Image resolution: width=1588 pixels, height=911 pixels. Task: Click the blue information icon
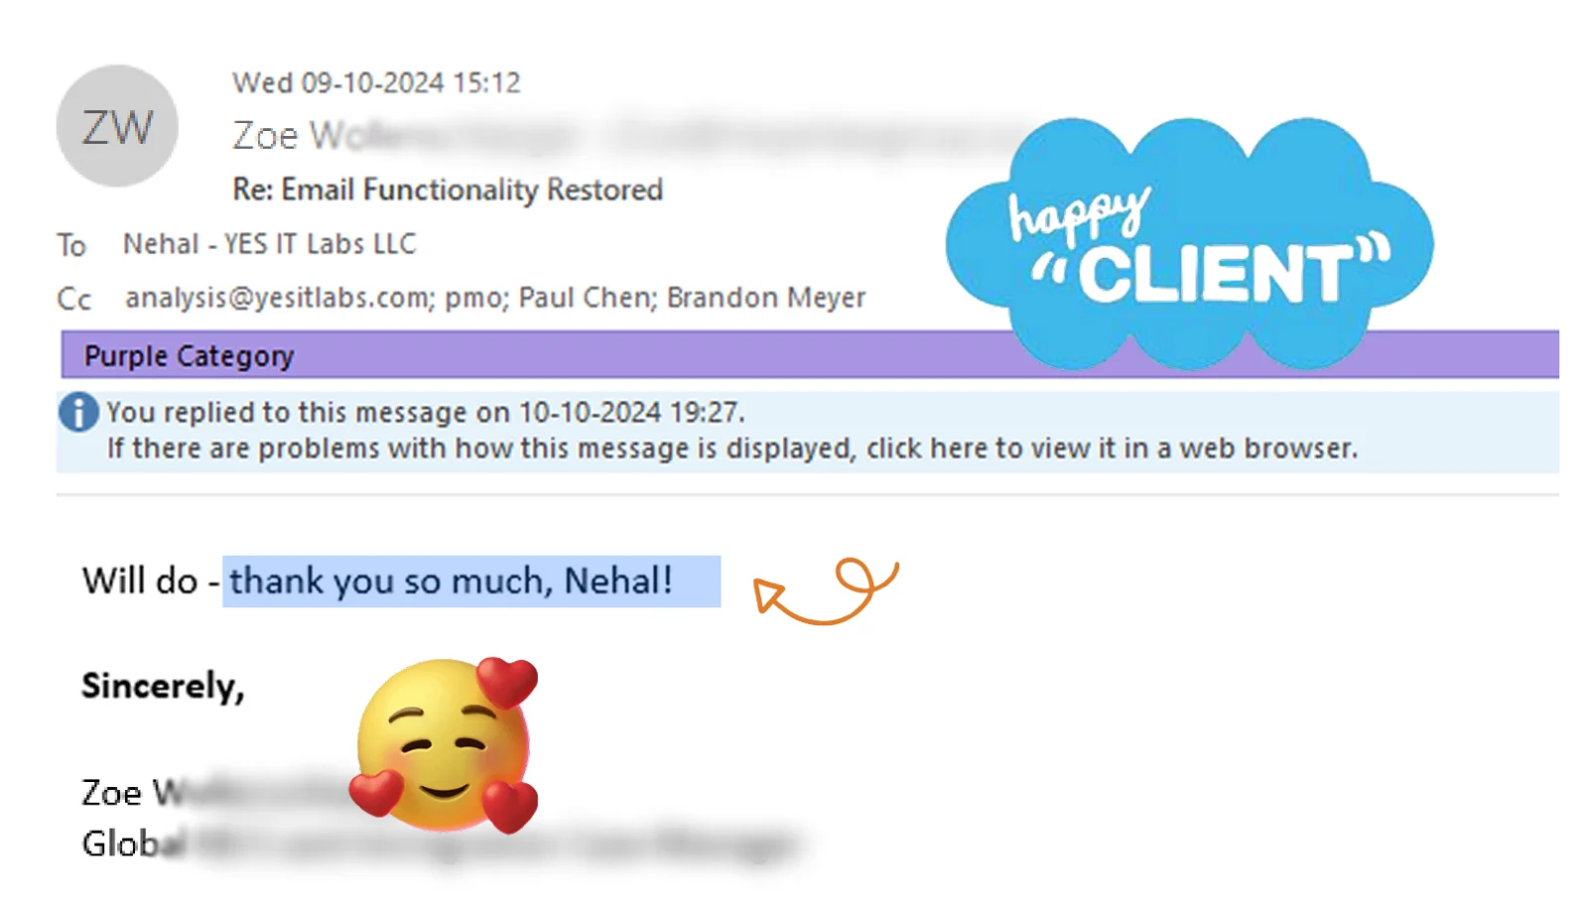(x=78, y=412)
